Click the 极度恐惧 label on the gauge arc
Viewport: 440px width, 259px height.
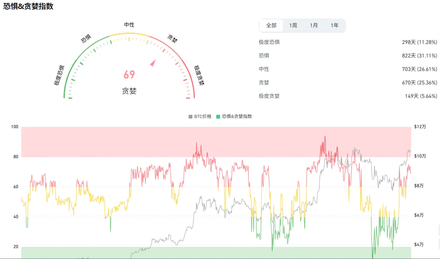click(59, 75)
